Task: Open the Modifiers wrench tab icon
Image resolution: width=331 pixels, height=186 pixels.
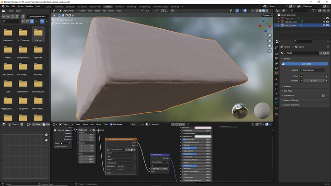Action: tap(276, 84)
